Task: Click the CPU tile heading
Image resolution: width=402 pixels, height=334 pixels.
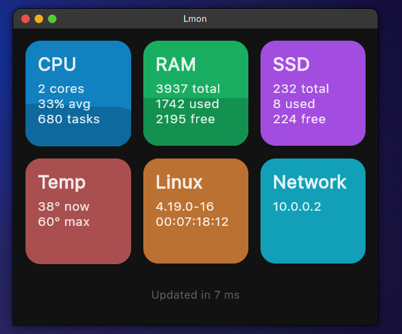Action: click(x=57, y=64)
